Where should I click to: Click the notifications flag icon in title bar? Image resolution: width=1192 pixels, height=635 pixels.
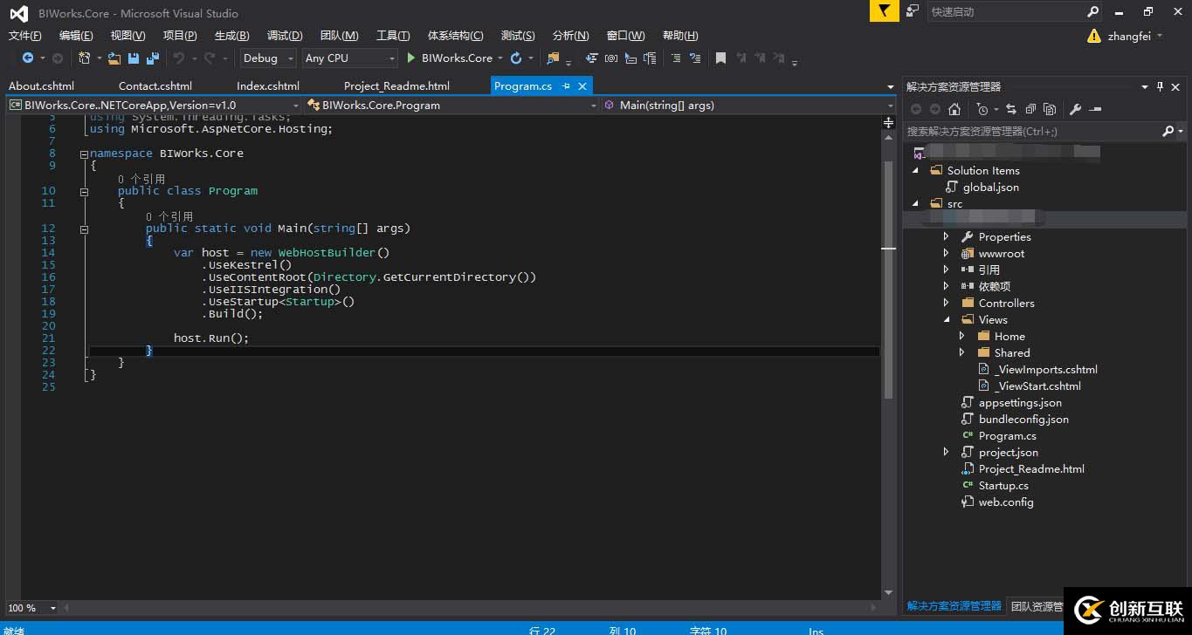point(884,11)
